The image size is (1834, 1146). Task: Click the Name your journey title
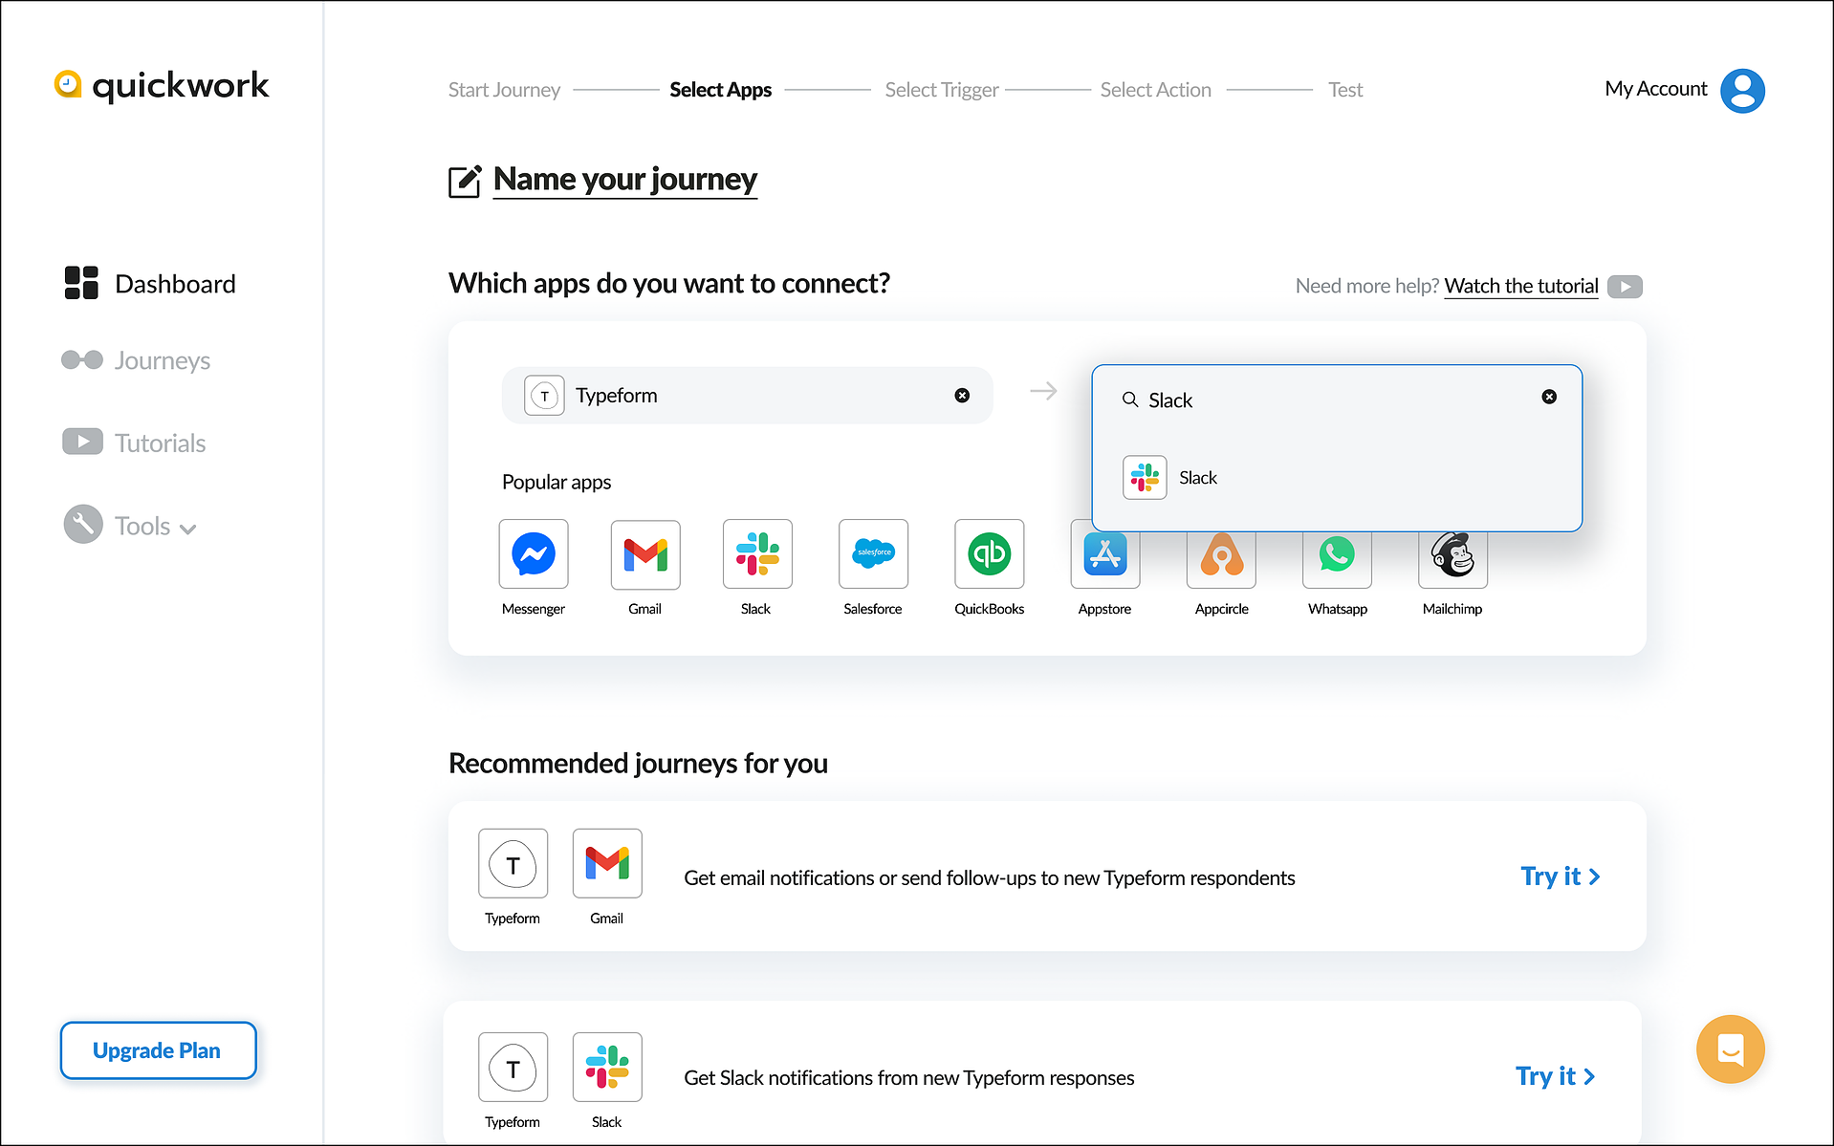(625, 180)
